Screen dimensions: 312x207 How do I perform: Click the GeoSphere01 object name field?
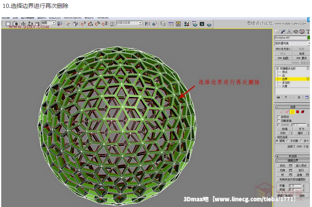tap(291, 37)
